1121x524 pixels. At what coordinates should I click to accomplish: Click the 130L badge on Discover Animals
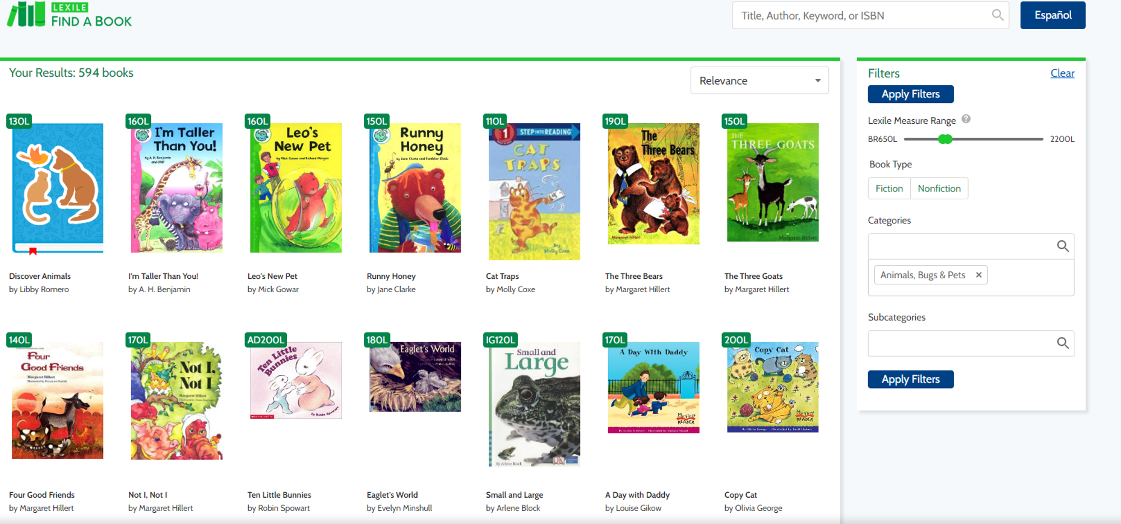19,121
